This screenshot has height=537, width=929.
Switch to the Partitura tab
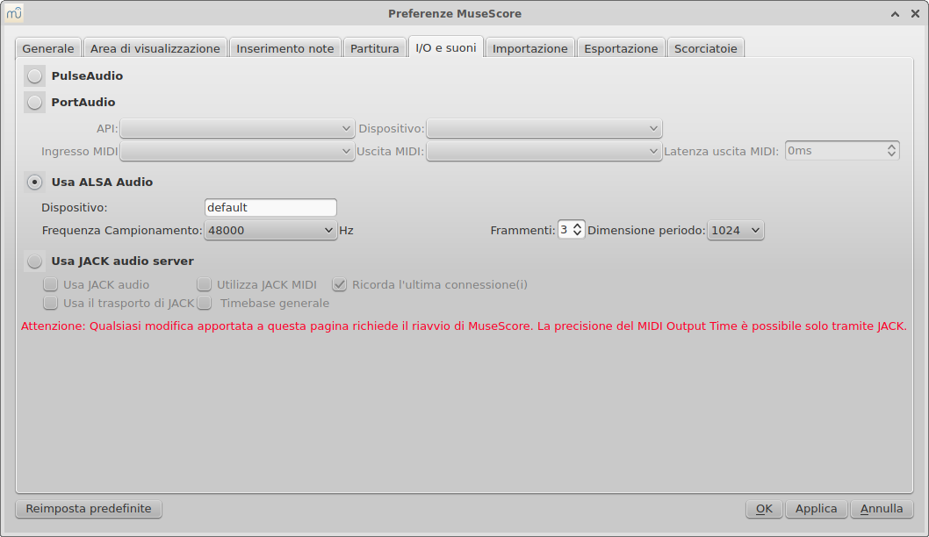374,48
